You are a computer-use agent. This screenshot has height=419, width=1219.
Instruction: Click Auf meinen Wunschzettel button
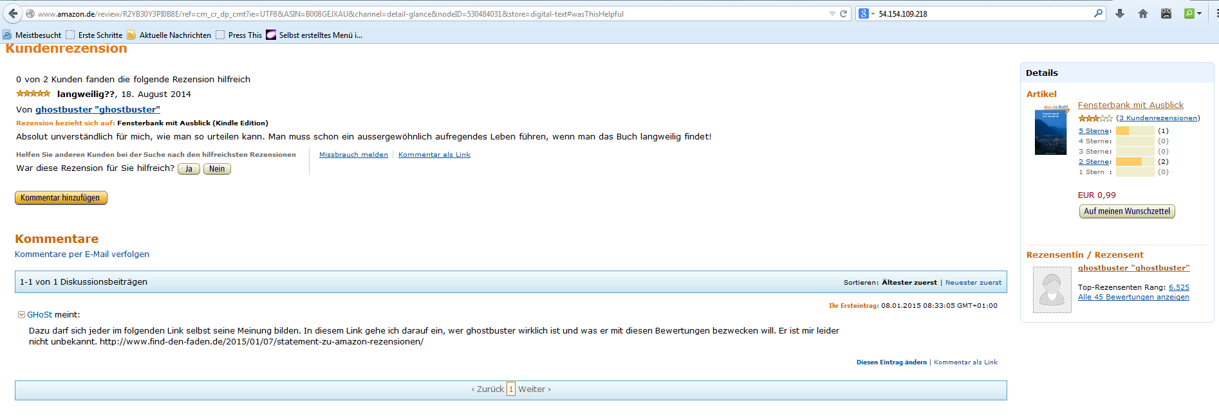[1127, 211]
